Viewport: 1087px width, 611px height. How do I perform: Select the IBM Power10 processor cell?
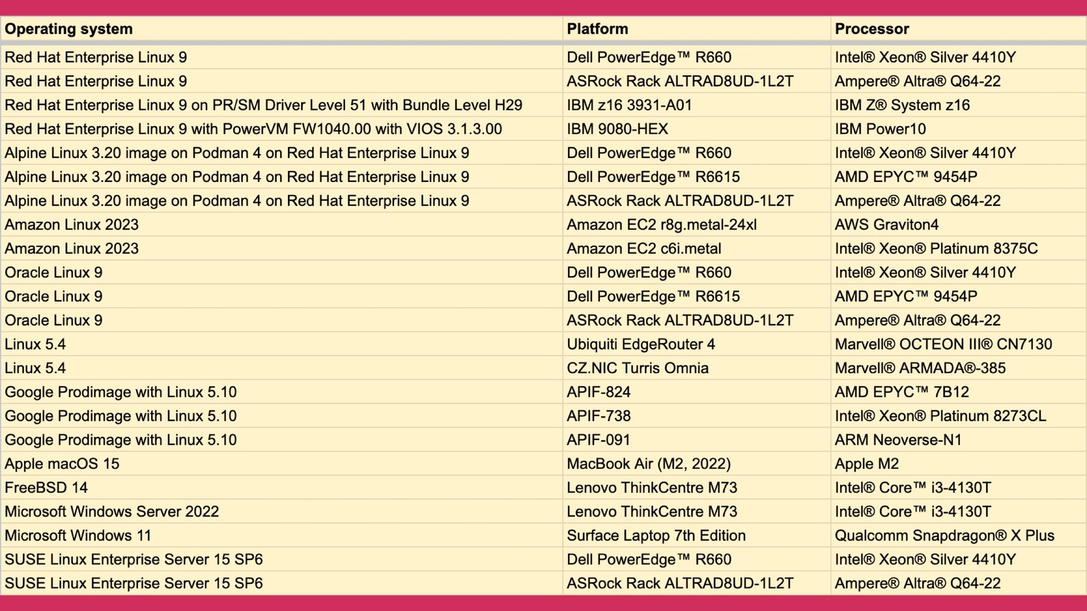click(880, 129)
